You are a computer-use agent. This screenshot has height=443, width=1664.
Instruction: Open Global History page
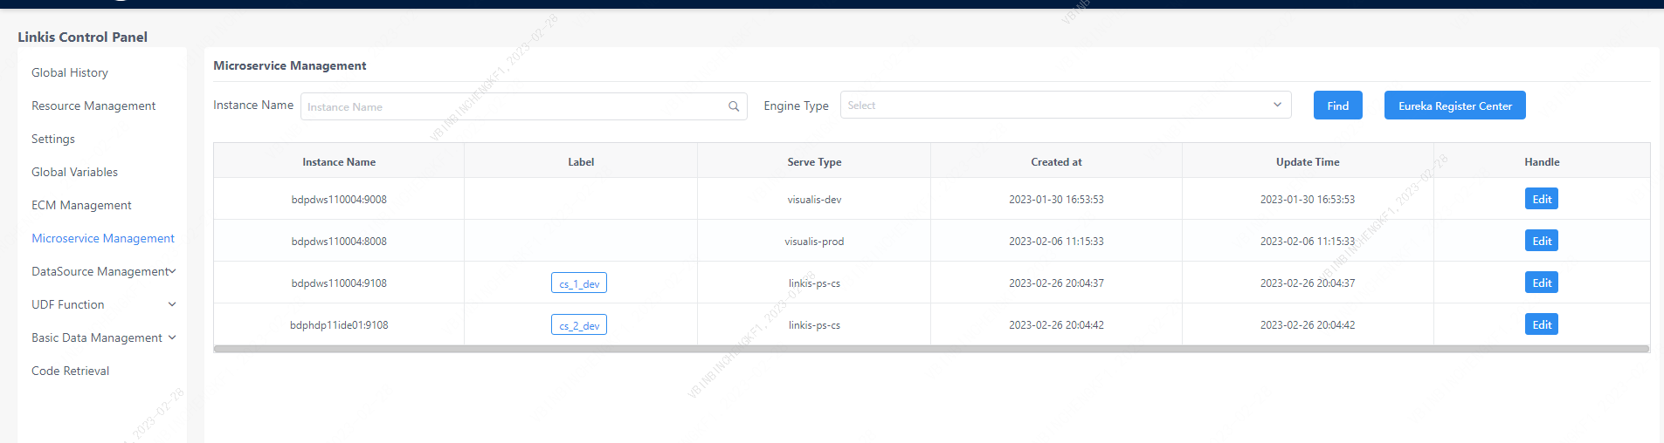[x=70, y=72]
